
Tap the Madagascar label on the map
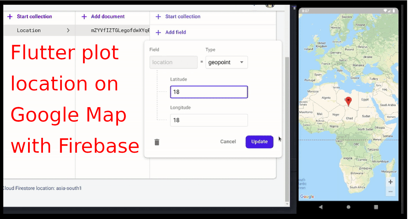tap(389, 171)
